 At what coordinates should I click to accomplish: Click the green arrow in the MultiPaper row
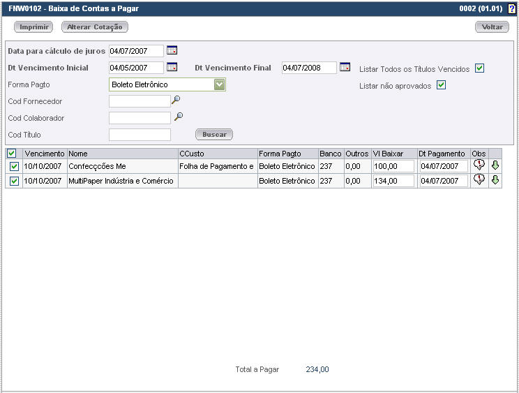pos(495,180)
